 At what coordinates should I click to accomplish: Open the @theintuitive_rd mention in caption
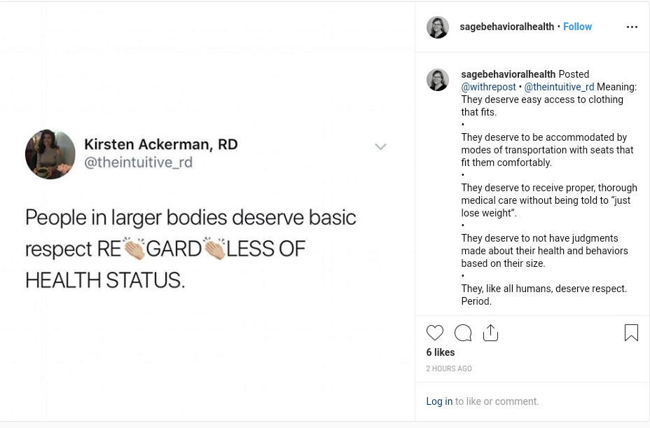click(x=559, y=87)
